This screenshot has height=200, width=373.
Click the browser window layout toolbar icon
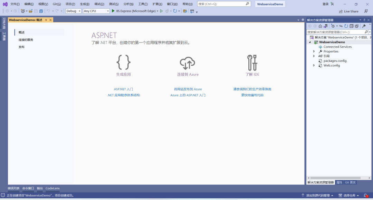click(192, 11)
